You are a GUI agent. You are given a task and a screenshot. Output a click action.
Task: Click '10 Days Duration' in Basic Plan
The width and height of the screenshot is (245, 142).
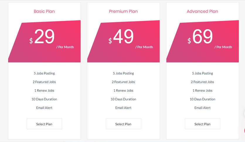44,99
